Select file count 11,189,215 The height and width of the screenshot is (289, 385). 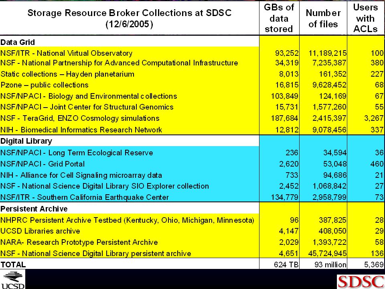tap(328, 53)
